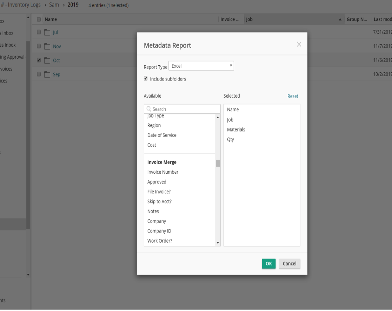Open the Oct folder link
This screenshot has height=311, width=392.
pos(56,60)
